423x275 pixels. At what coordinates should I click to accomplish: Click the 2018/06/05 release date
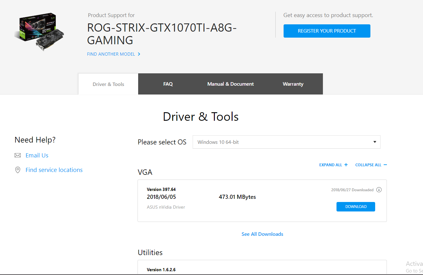click(161, 197)
